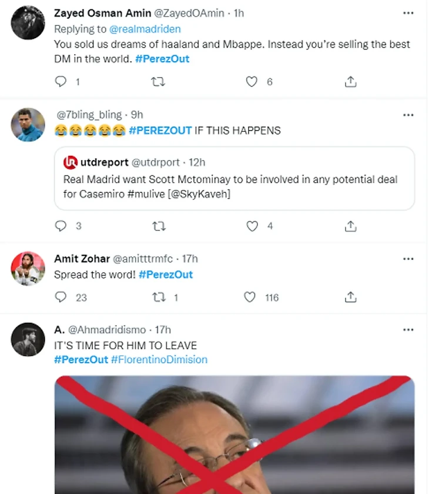The height and width of the screenshot is (494, 429).
Task: Click the #FlorentinoDimision hashtag
Action: [x=159, y=359]
